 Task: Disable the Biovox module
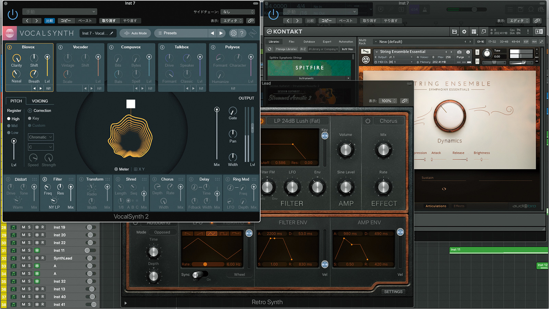(10, 47)
